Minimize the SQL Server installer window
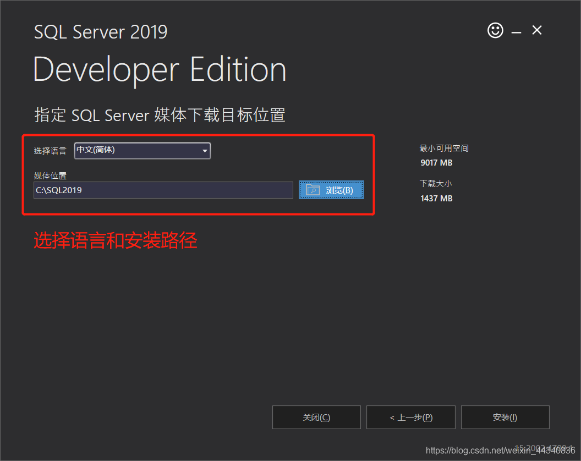 pyautogui.click(x=516, y=32)
